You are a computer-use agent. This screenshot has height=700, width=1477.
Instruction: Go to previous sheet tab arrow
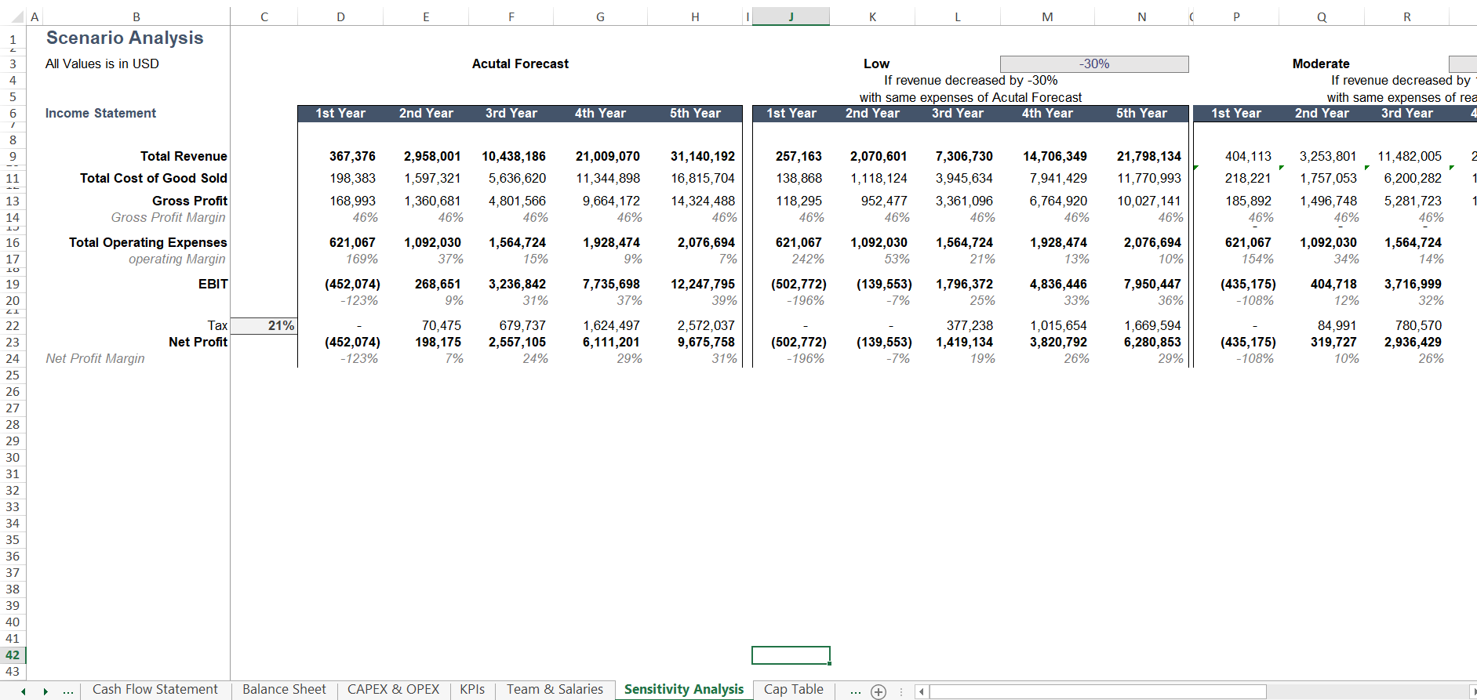pos(24,691)
